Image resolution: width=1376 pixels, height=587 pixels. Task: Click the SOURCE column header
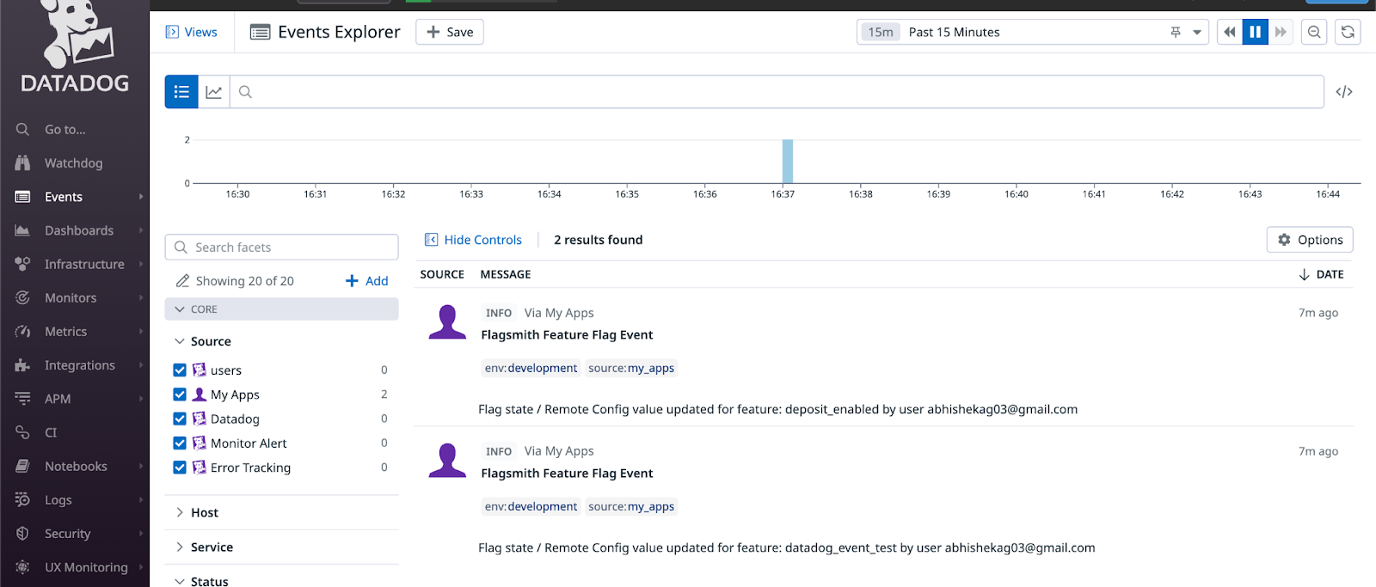442,274
